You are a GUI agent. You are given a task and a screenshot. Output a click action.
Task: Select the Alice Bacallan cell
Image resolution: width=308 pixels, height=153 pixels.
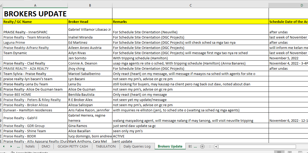click(90, 131)
